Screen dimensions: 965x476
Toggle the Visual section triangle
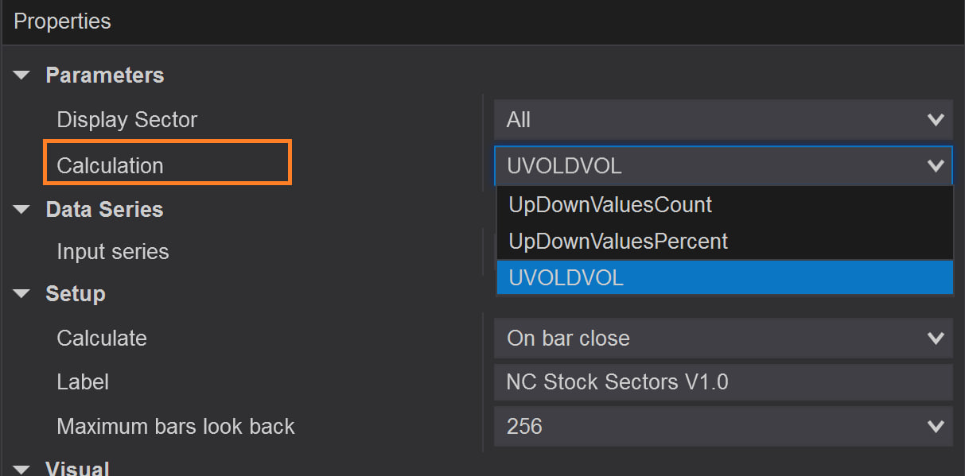pyautogui.click(x=22, y=468)
